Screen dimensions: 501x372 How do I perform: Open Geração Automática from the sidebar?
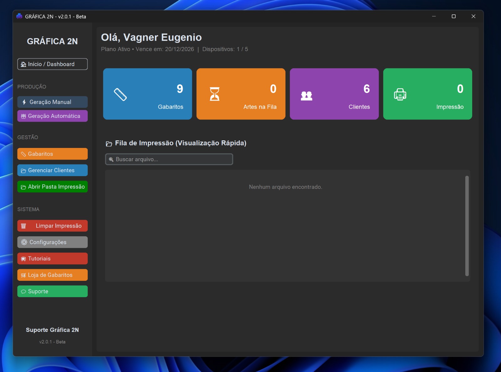(x=53, y=116)
